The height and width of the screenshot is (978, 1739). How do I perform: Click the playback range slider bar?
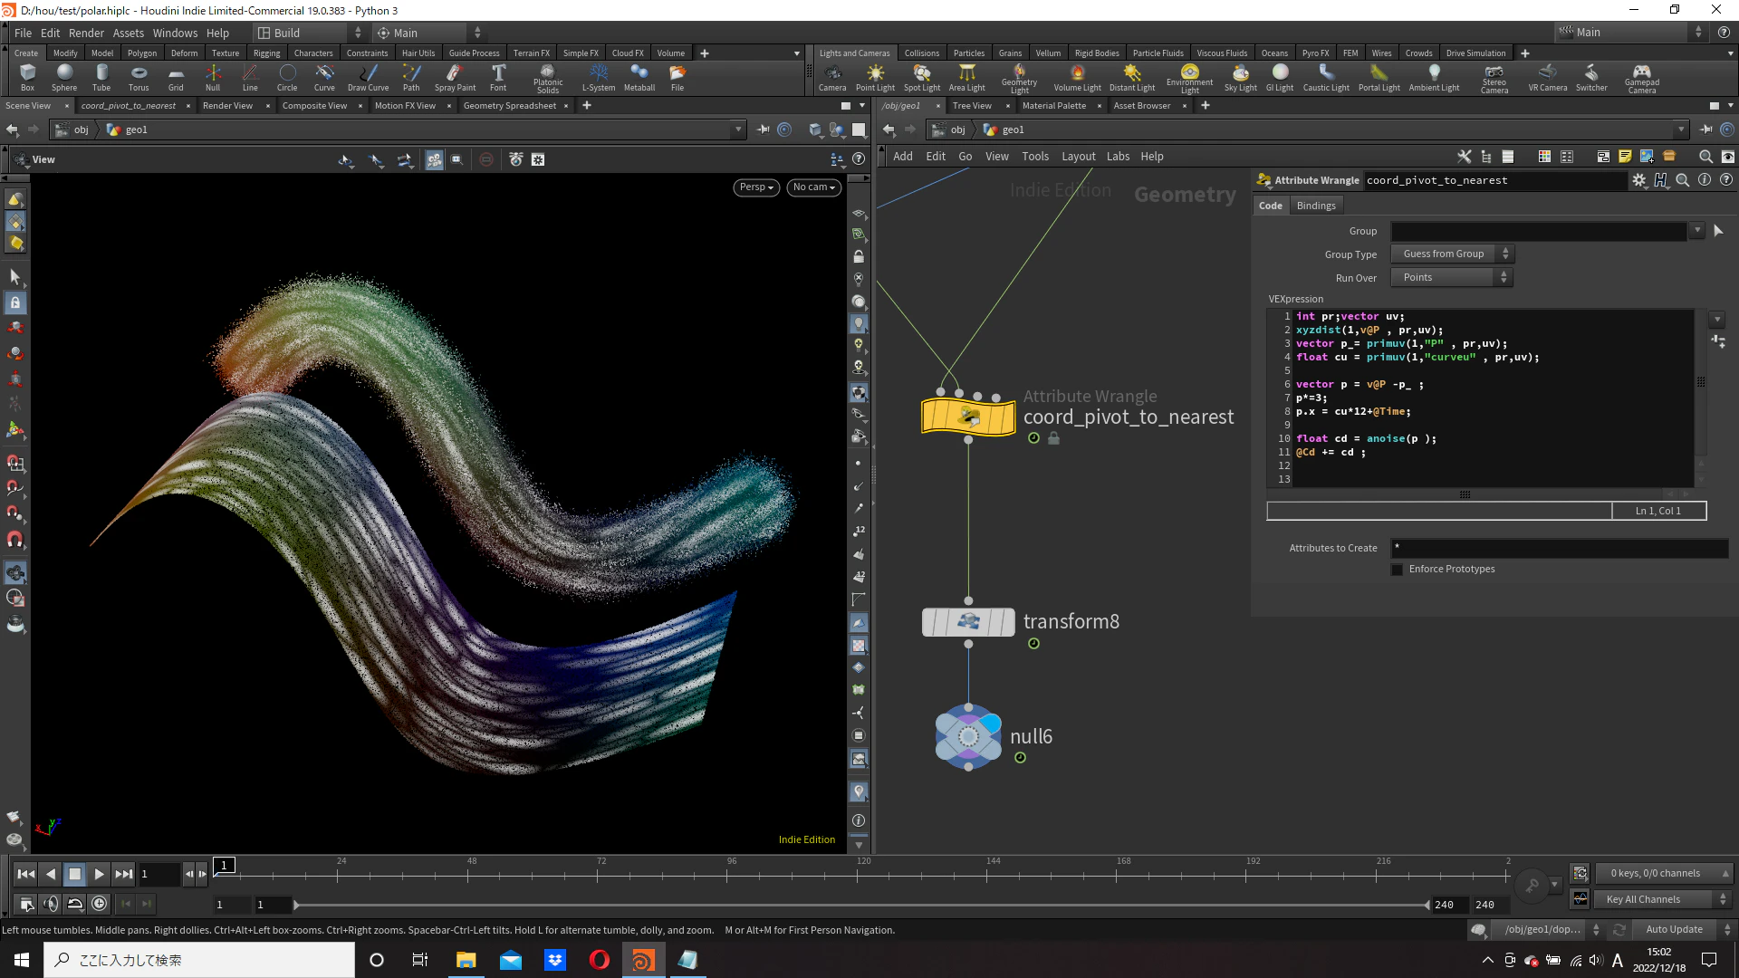click(x=860, y=905)
